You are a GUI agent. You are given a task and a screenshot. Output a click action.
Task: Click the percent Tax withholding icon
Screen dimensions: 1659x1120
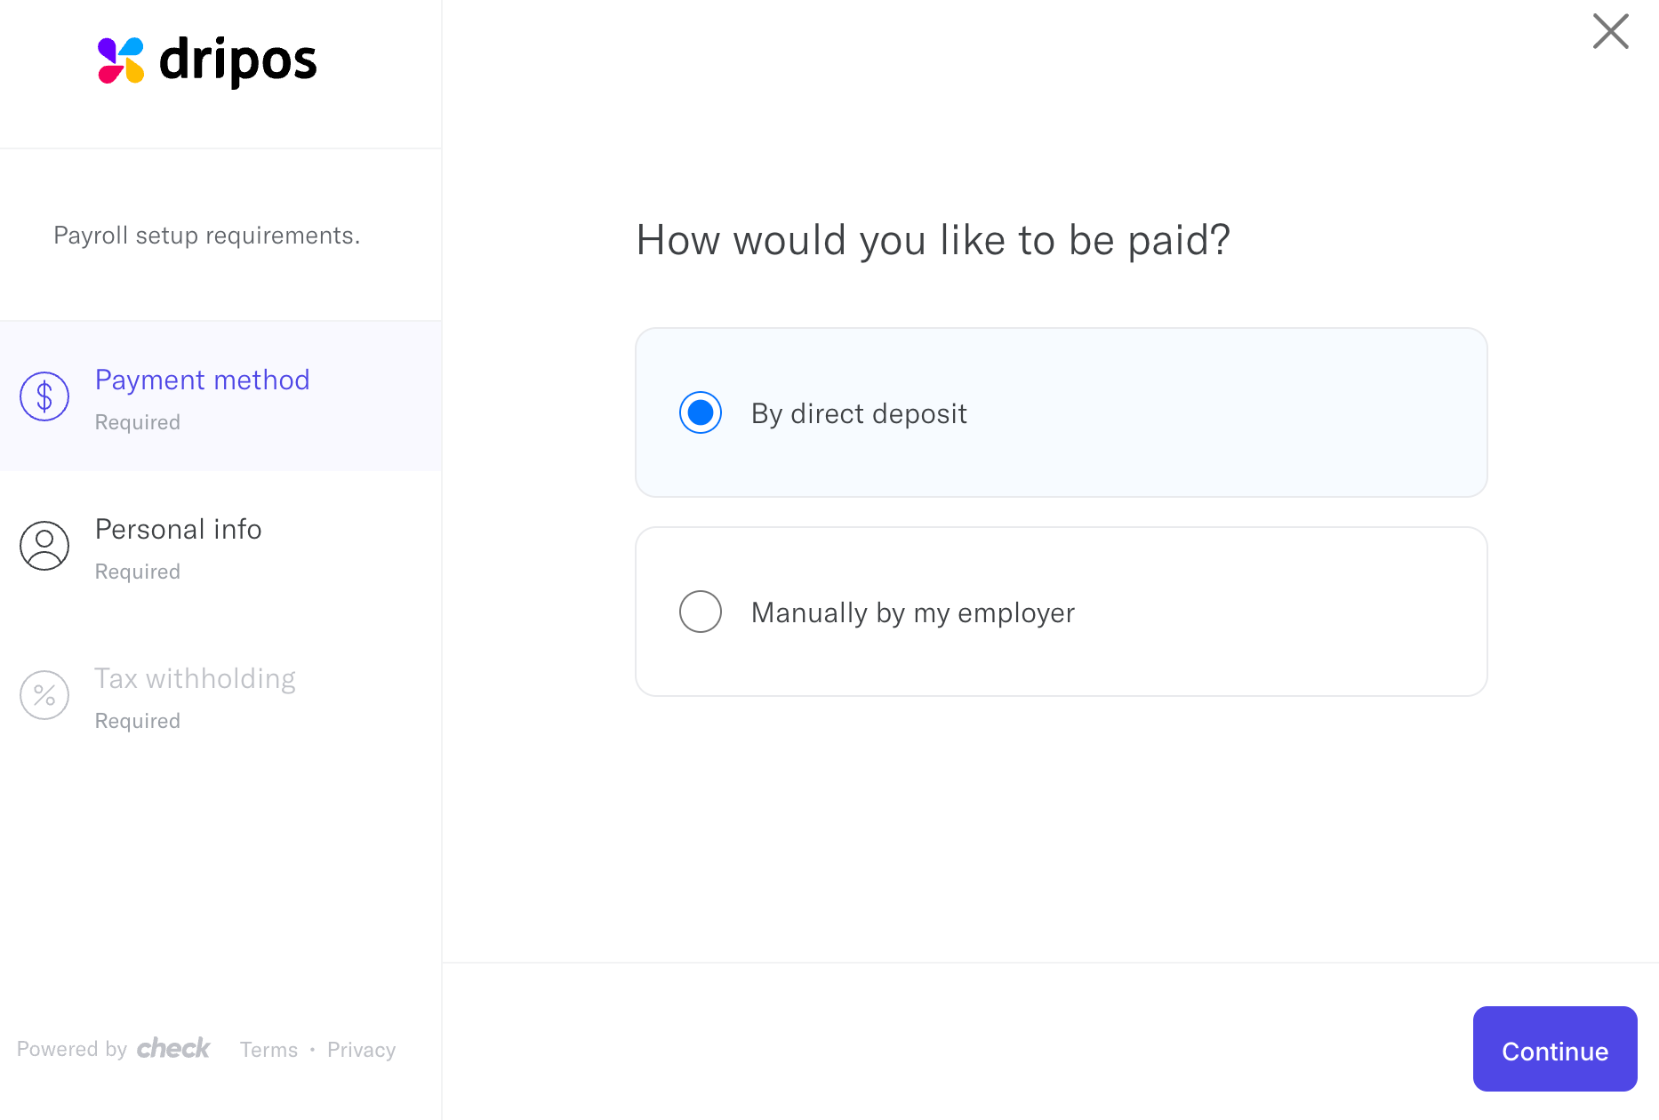(44, 695)
